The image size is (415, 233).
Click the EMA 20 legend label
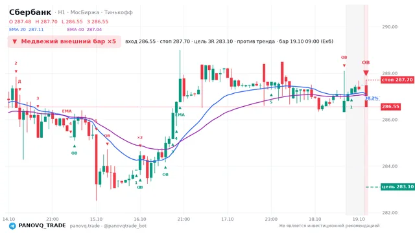18,30
